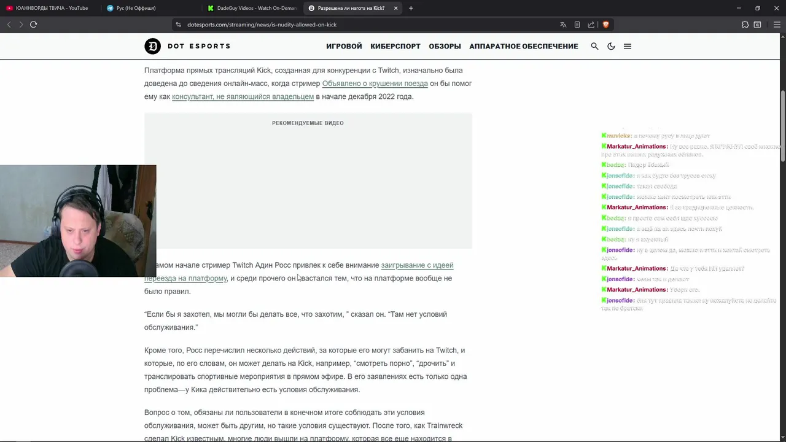The width and height of the screenshot is (786, 442).
Task: Open the Dot Esports hamburger menu
Action: point(628,46)
